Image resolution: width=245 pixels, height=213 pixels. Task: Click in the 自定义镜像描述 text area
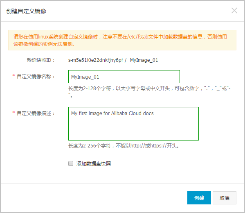pos(133,124)
